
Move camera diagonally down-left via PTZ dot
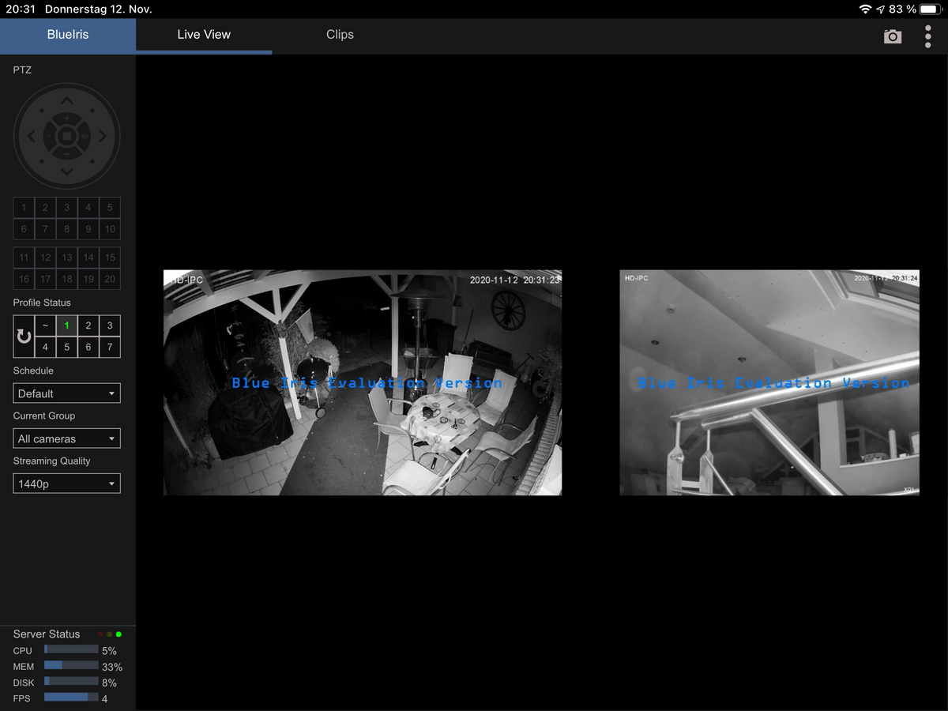click(42, 162)
